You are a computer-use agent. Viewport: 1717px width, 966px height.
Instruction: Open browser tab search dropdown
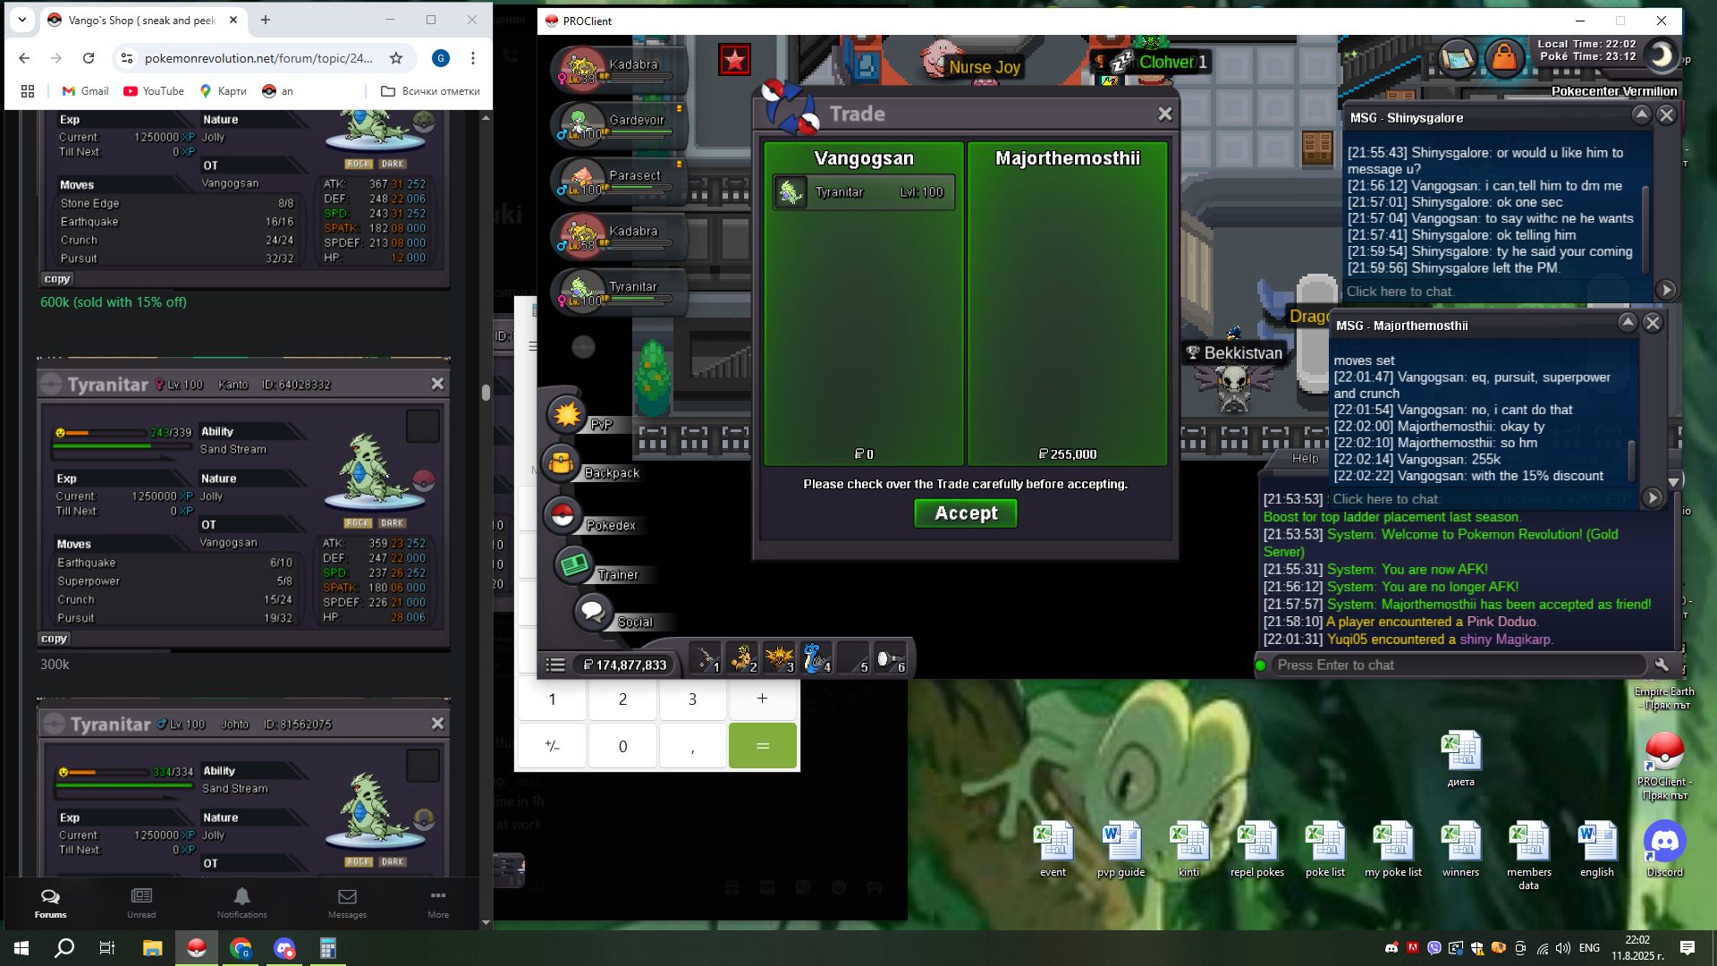coord(22,20)
